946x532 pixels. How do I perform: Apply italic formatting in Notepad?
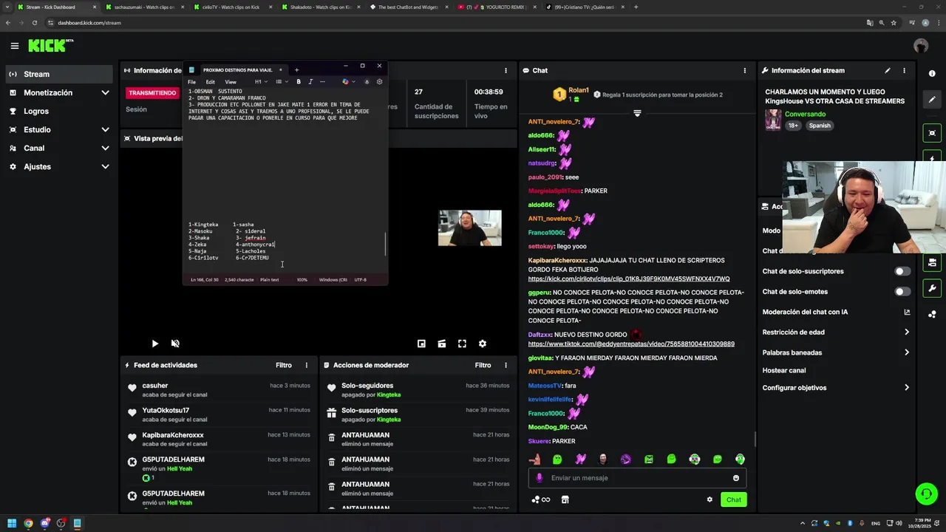pos(310,81)
